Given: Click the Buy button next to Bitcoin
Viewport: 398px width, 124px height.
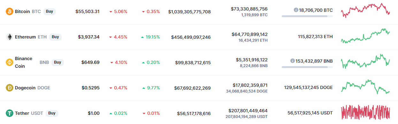Looking at the screenshot, I should click(50, 11).
